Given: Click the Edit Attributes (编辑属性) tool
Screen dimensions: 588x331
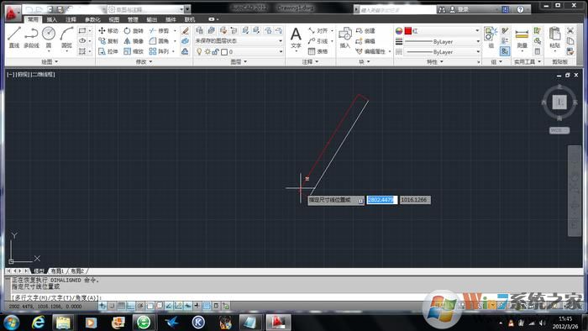Looking at the screenshot, I should 371,51.
